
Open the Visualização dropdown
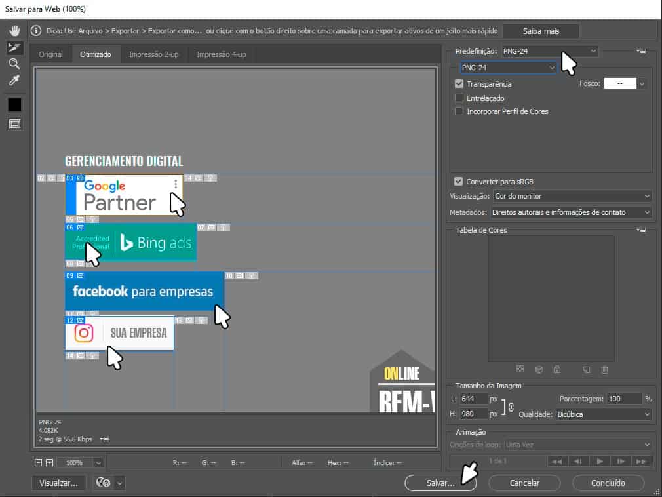point(572,196)
